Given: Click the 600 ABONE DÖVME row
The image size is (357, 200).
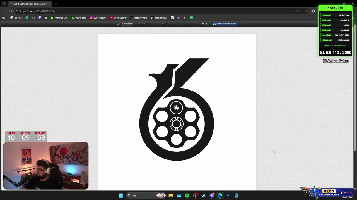Looking at the screenshot, I should point(335,25).
